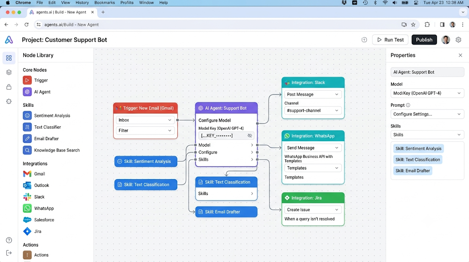Click the Actions node icon
This screenshot has width=469, height=262.
coord(27,255)
